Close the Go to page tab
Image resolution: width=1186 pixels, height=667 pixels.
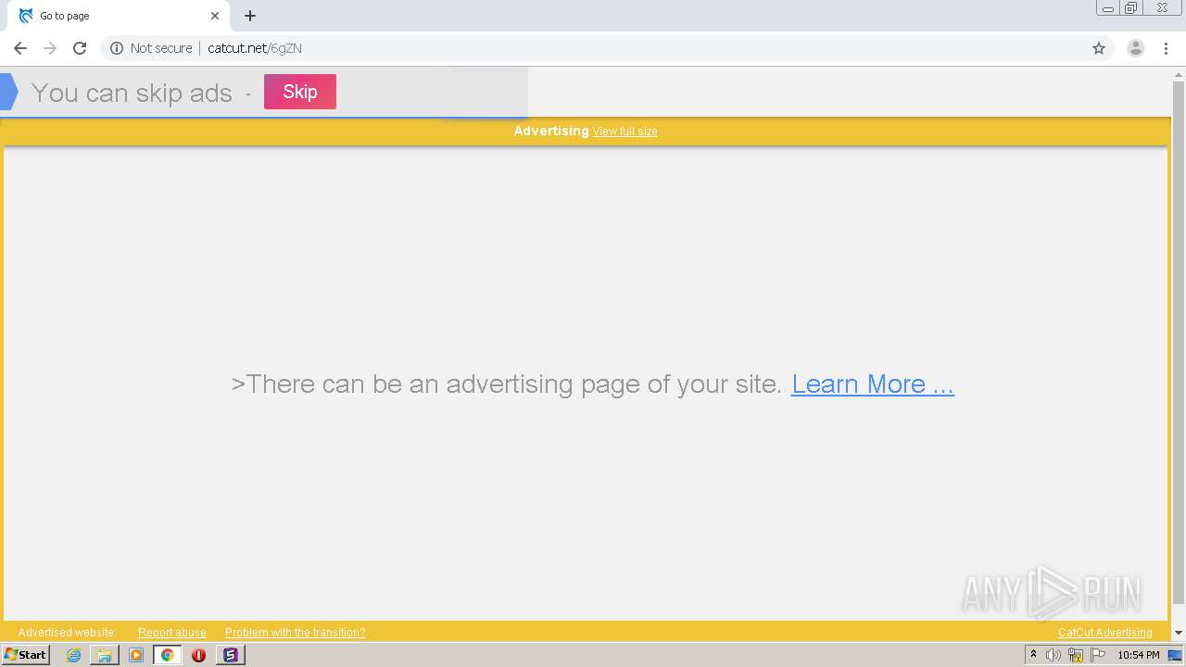pos(215,16)
